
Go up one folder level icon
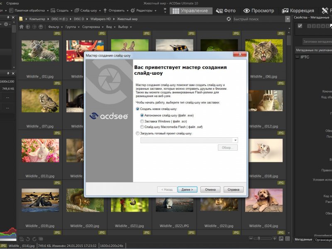(x=41, y=27)
